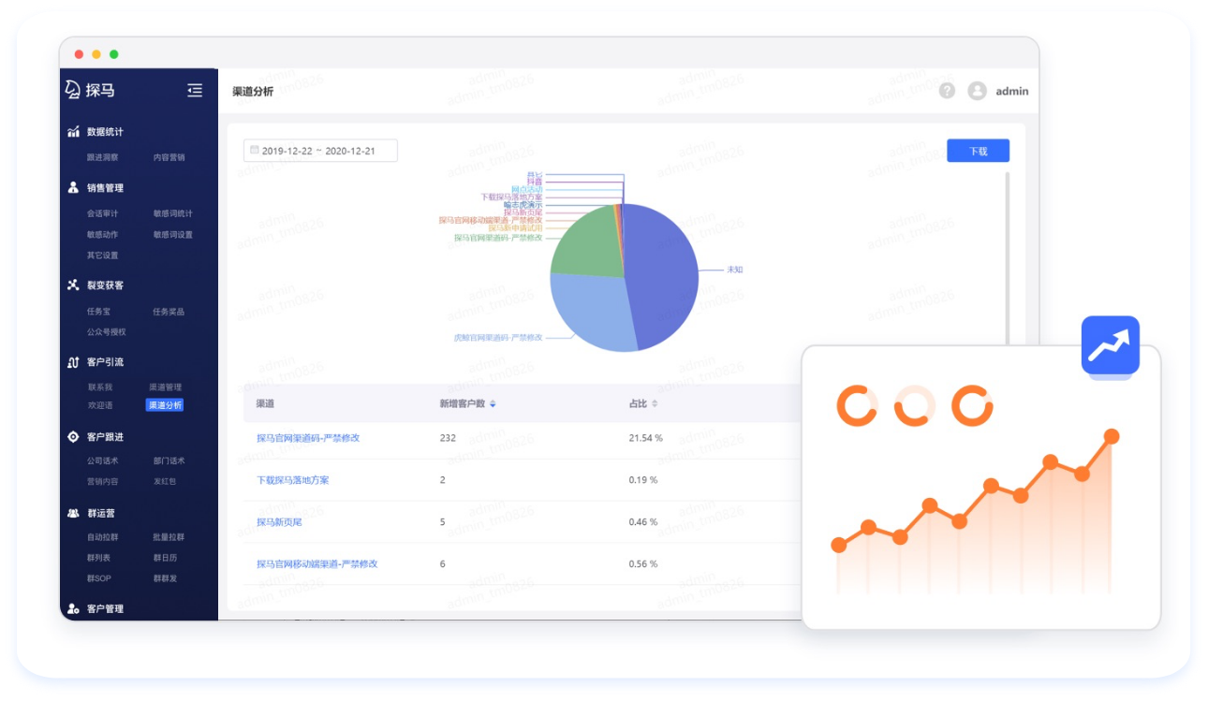Click the 客户跟进 target icon
The image size is (1208, 701).
[x=73, y=437]
